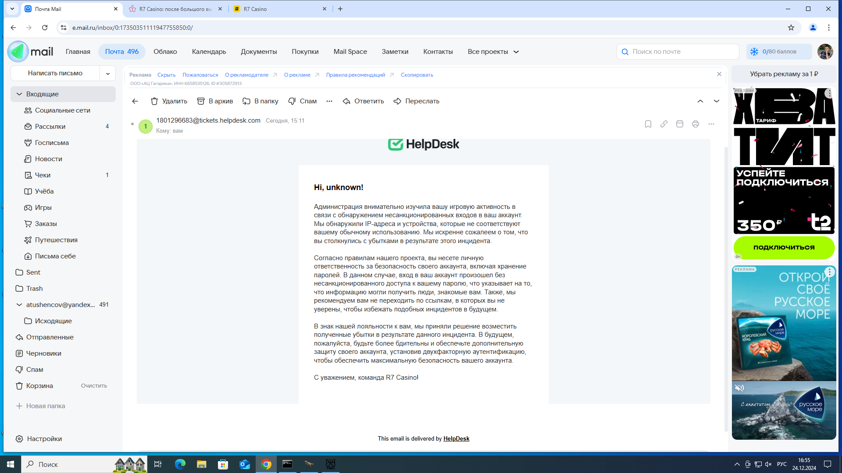Open the Облако section

[x=165, y=52]
